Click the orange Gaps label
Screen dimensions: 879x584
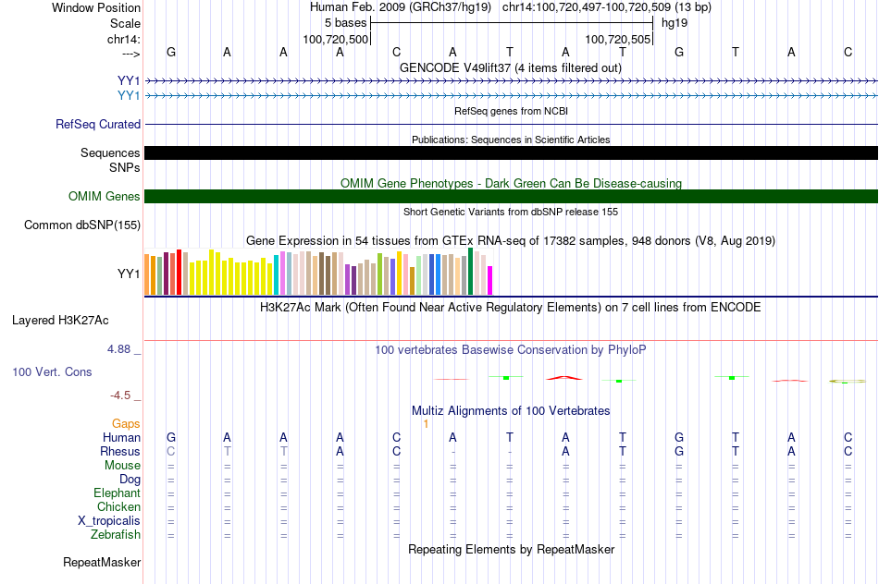pyautogui.click(x=126, y=424)
